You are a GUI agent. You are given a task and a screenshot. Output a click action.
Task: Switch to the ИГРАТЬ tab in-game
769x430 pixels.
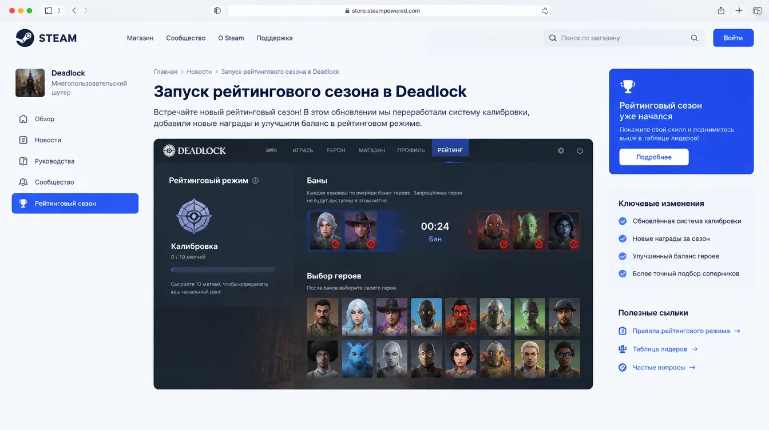(303, 150)
